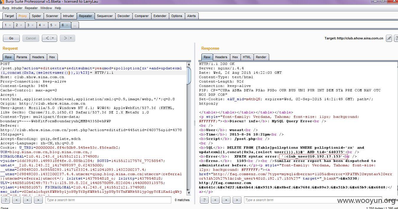Go to previous request in history
Image resolution: width=398 pixels, height=209 pixels.
49,38
